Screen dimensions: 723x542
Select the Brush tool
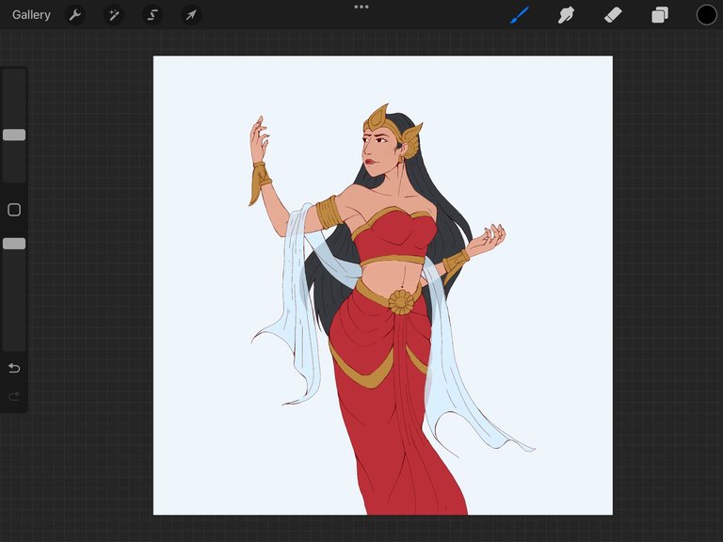(520, 15)
